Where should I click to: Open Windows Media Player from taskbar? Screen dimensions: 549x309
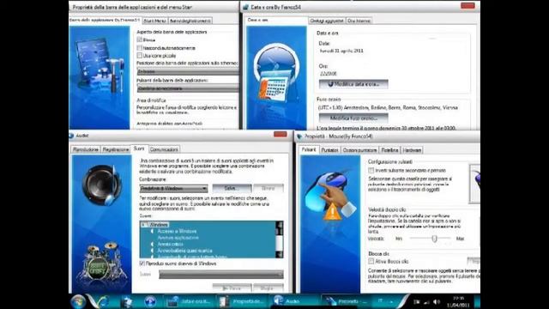(150, 301)
